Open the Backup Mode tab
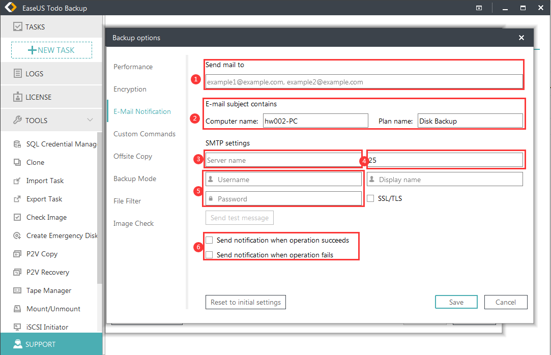This screenshot has height=355, width=551. click(135, 179)
